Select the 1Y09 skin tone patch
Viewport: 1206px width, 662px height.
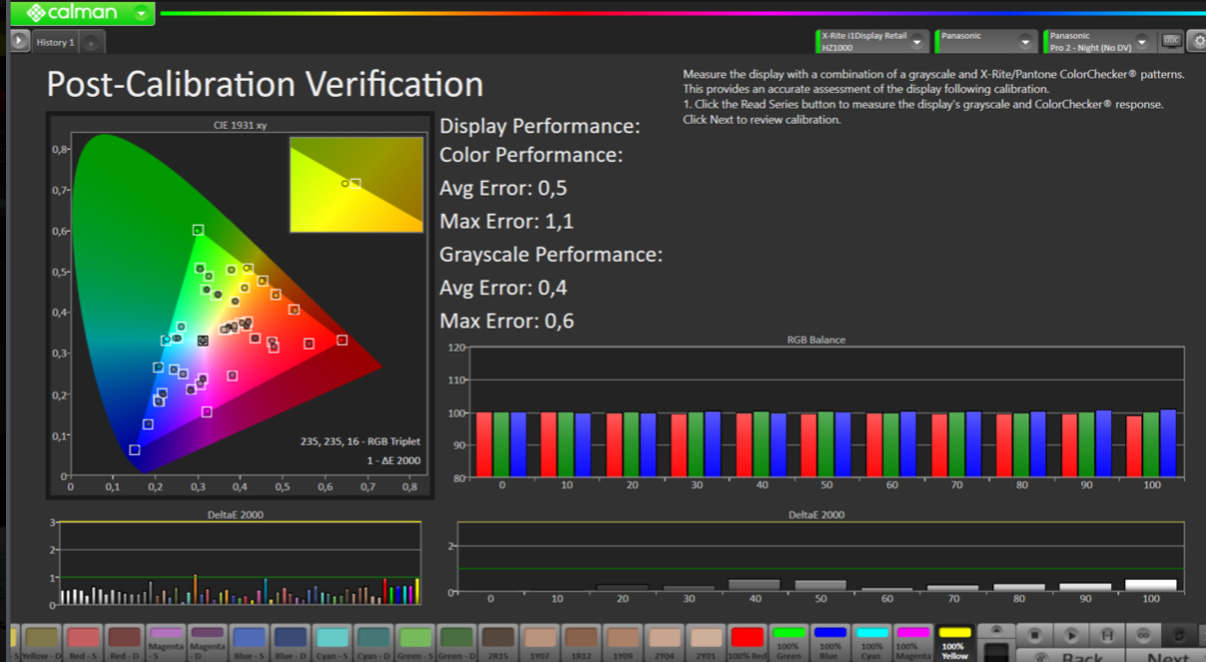click(622, 641)
